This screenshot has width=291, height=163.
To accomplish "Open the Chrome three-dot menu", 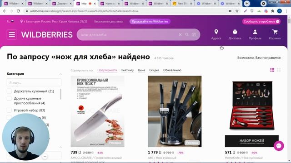I will [286, 11].
